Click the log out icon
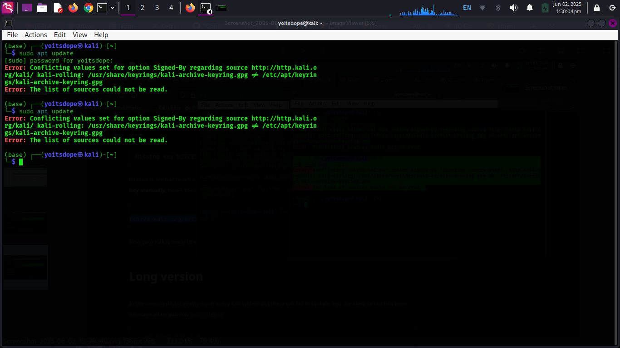Screen dimensions: 620x348 tap(612, 8)
